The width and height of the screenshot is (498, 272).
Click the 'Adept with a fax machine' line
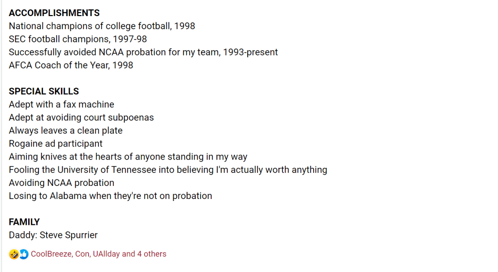(61, 105)
